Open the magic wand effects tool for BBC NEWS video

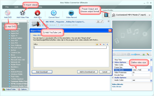click(102, 21)
